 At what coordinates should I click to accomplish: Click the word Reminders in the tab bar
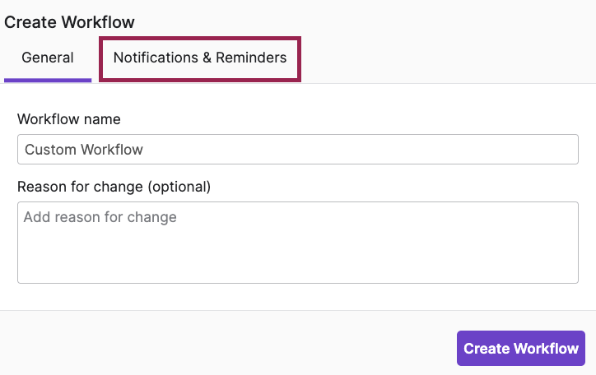[x=251, y=58]
